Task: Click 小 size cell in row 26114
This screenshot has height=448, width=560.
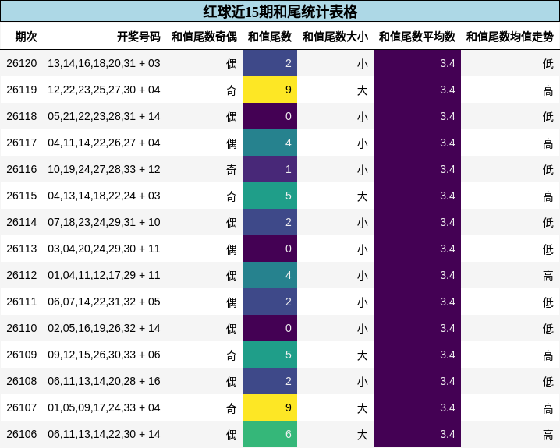Action: coord(363,223)
